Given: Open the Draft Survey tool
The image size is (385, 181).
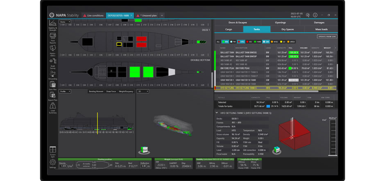Looking at the screenshot, I should pos(52,63).
